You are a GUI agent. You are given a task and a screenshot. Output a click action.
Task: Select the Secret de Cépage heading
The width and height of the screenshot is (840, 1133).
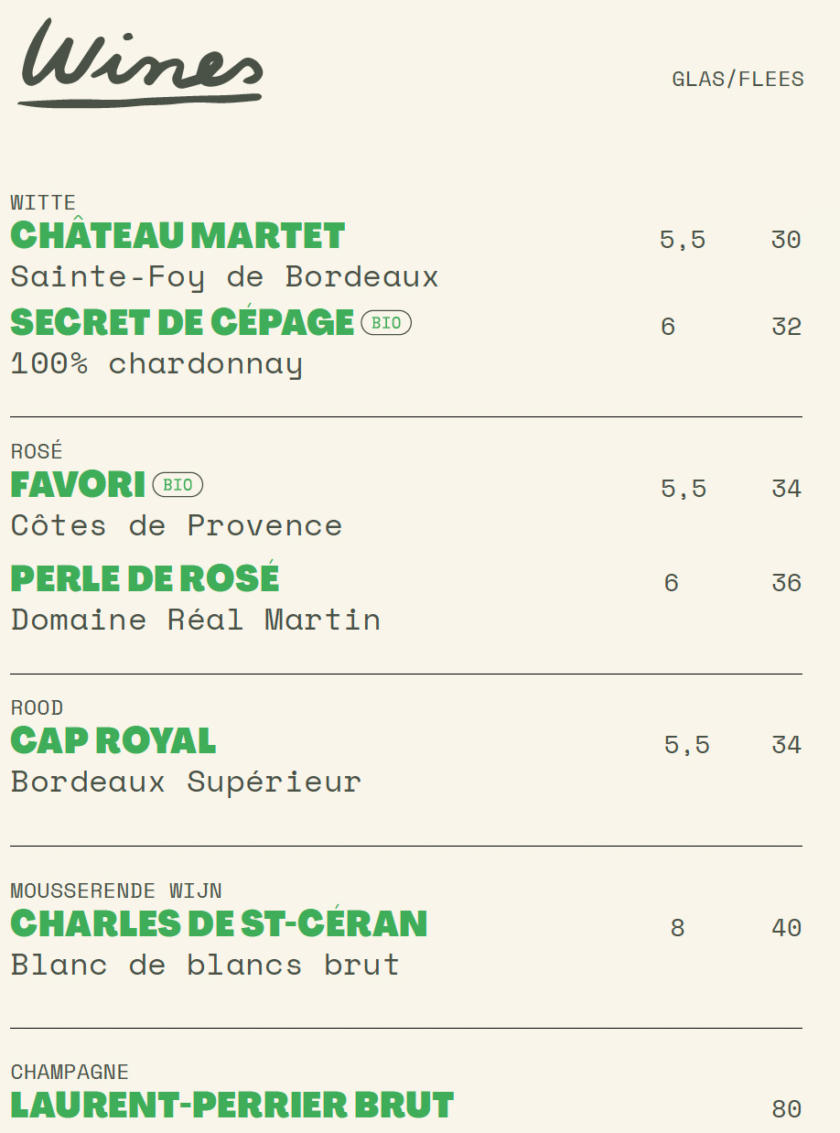click(182, 322)
